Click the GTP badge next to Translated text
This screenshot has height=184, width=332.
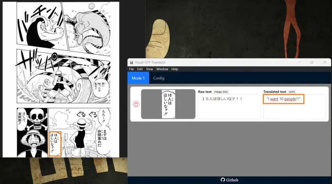tap(291, 92)
